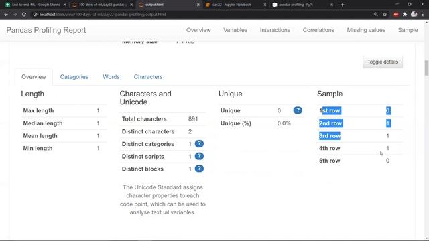Viewport: 429px width, 241px height.
Task: Click the Unicode Standard description paragraph
Action: point(162,199)
